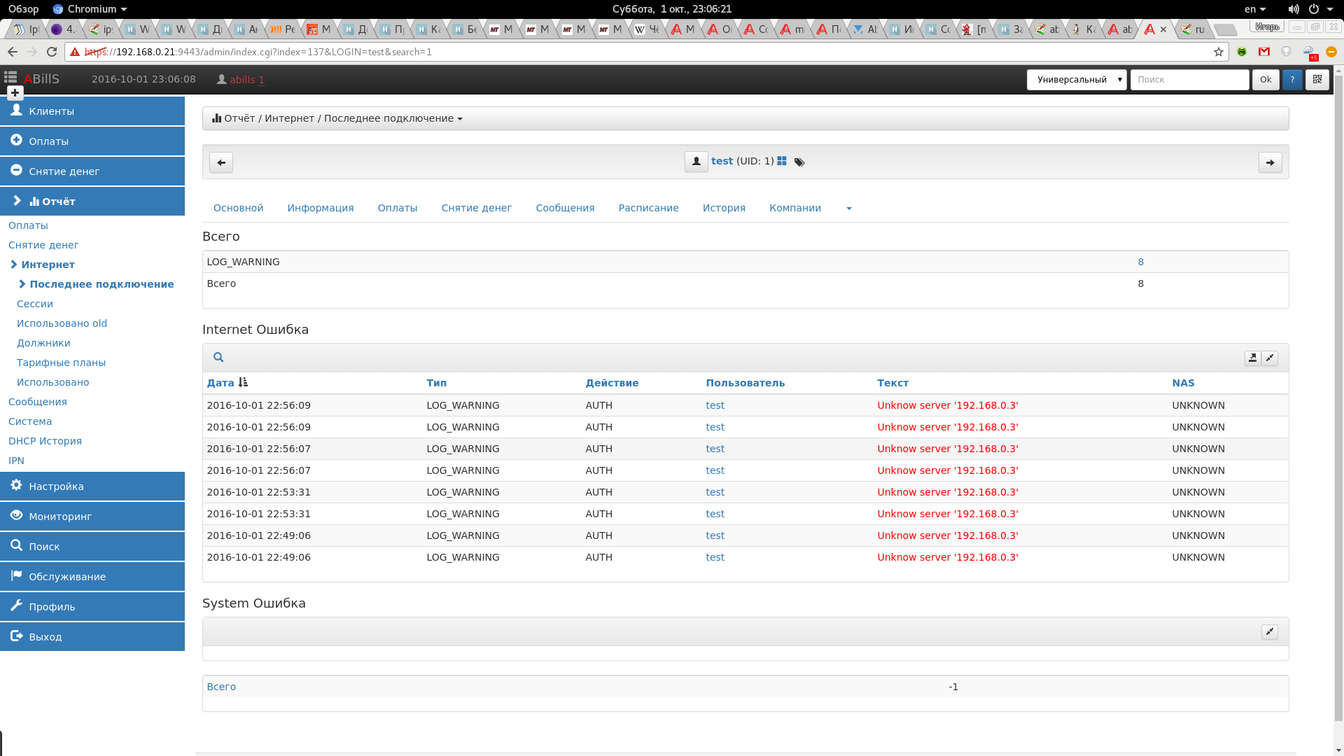This screenshot has width=1344, height=756.
Task: Switch to Основной tab
Action: pyautogui.click(x=239, y=208)
